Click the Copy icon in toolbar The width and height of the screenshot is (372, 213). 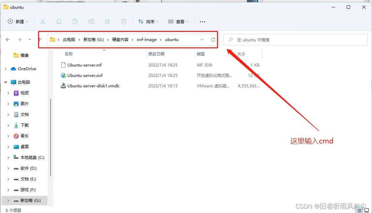point(59,22)
